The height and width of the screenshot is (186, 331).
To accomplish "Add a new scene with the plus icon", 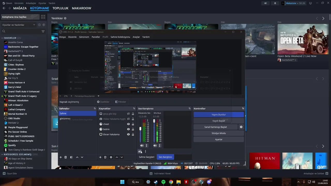I will point(61,157).
